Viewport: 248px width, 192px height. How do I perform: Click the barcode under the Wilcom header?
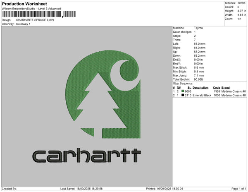pos(39,14)
